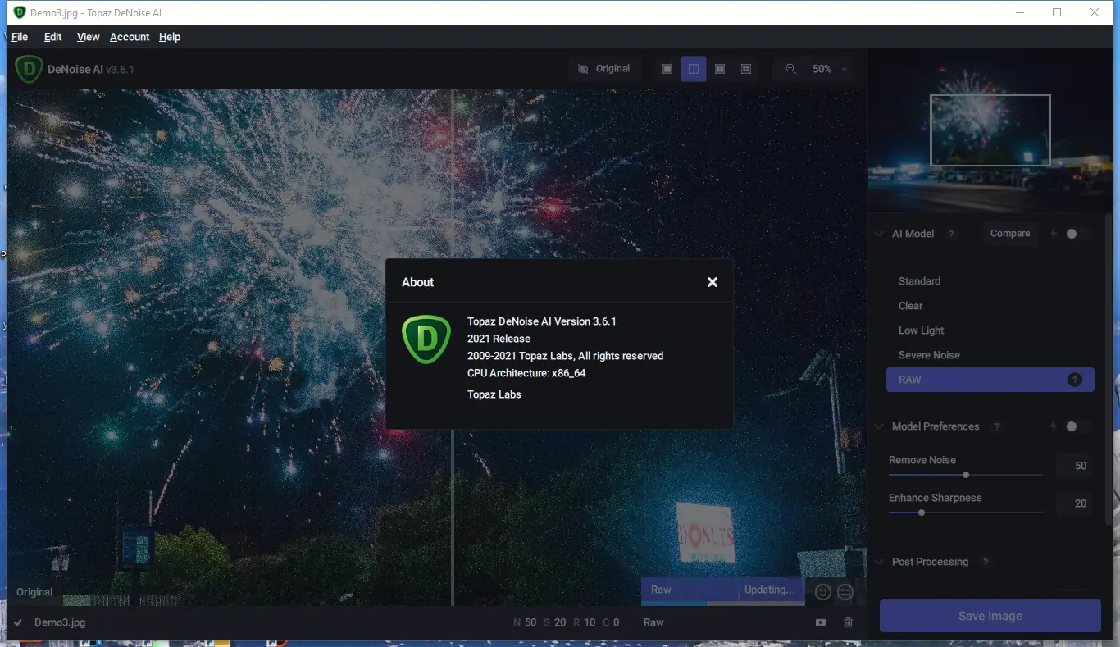
Task: Click the S 20 sharpness value
Action: click(x=554, y=622)
